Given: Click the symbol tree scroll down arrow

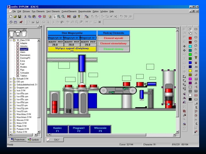Looking at the screenshot, I should [x=39, y=131].
